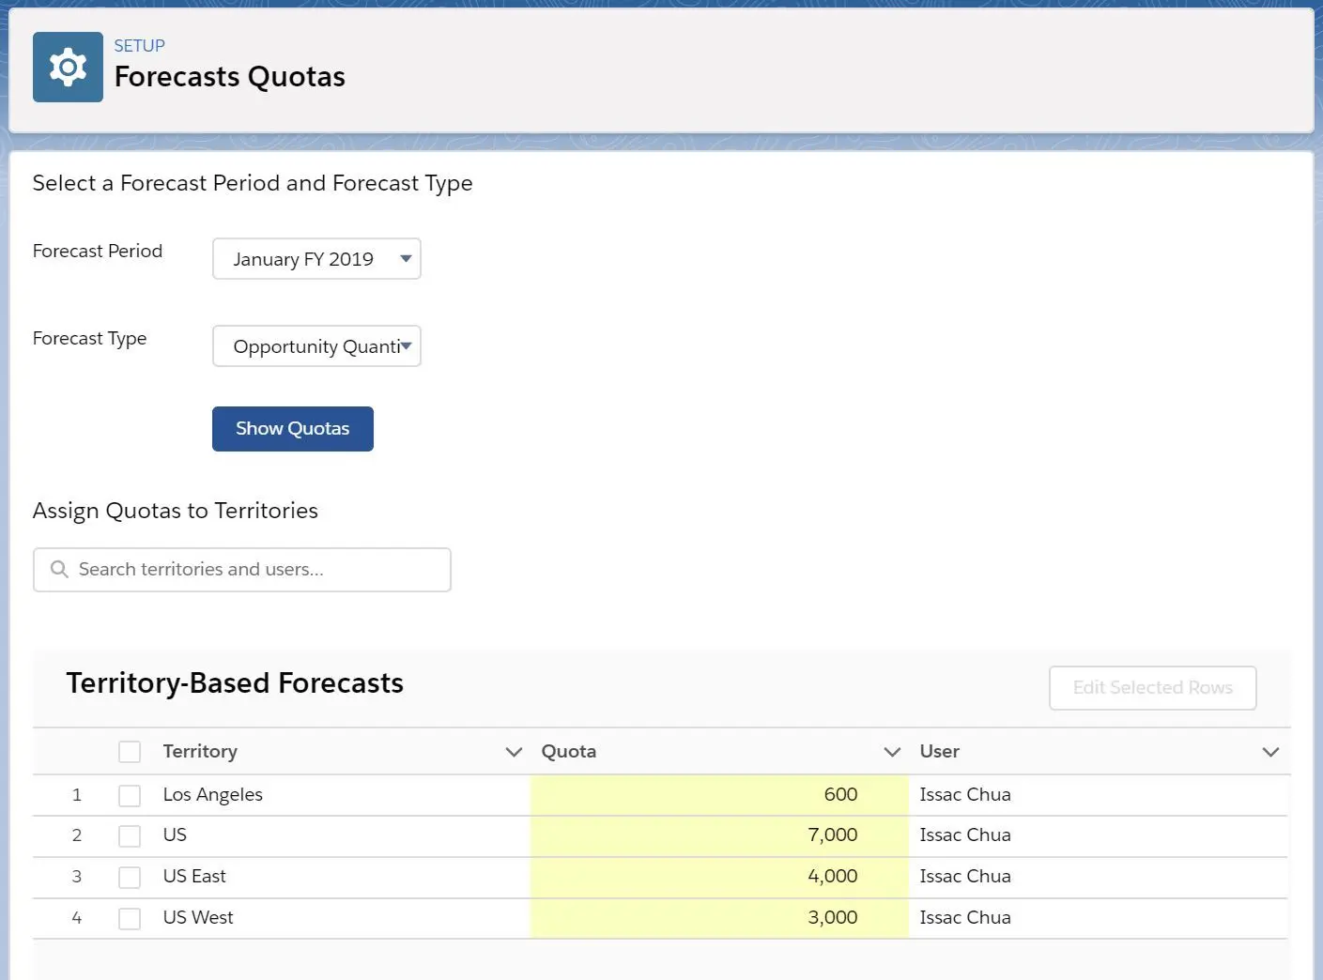1323x980 pixels.
Task: Check the US East row checkbox
Action: [130, 878]
